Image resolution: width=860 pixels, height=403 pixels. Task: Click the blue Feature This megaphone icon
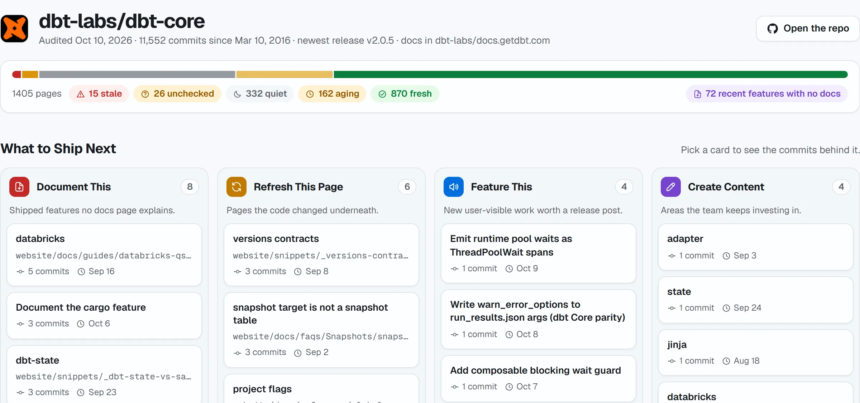click(454, 187)
